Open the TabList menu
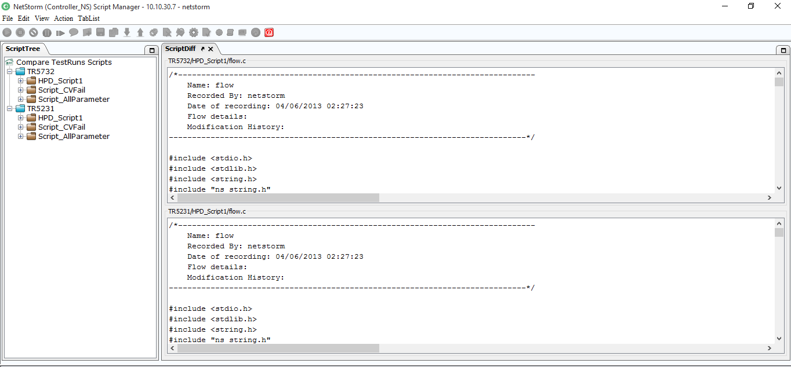The width and height of the screenshot is (791, 367). click(x=89, y=19)
